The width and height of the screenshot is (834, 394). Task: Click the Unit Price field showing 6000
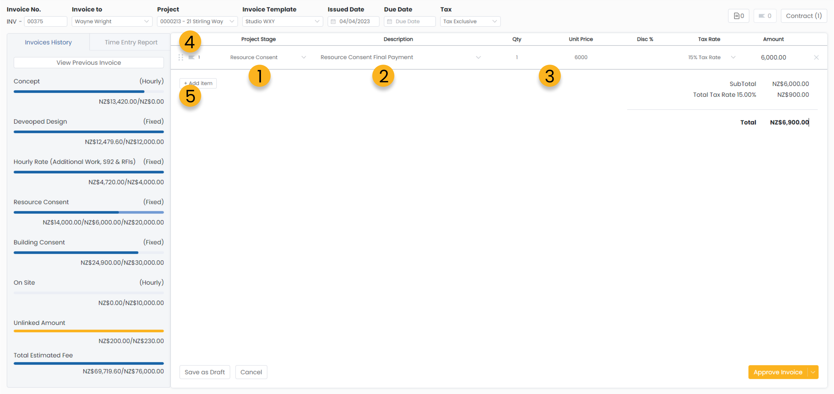[581, 57]
